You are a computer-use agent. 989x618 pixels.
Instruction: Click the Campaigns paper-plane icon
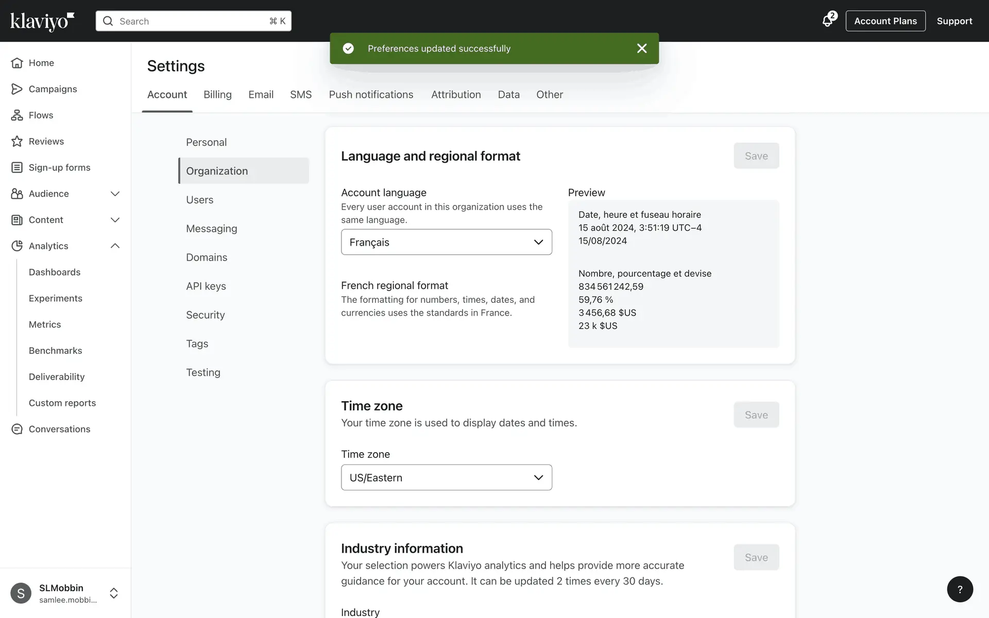[x=17, y=89]
